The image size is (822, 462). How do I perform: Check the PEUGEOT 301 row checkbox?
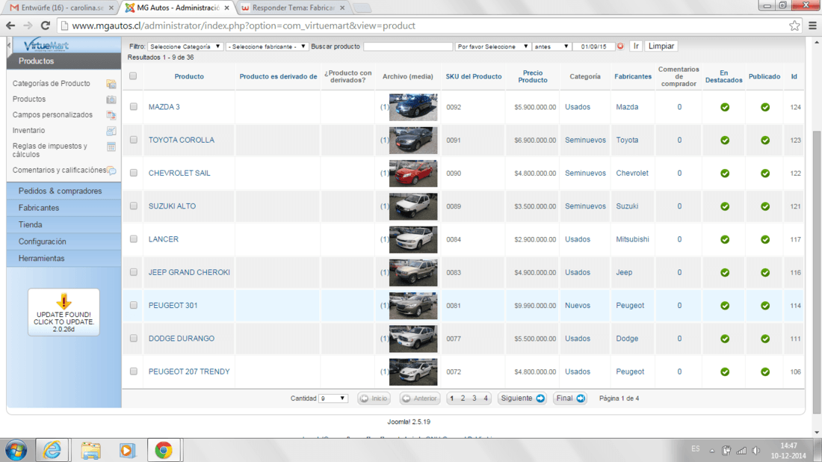134,305
